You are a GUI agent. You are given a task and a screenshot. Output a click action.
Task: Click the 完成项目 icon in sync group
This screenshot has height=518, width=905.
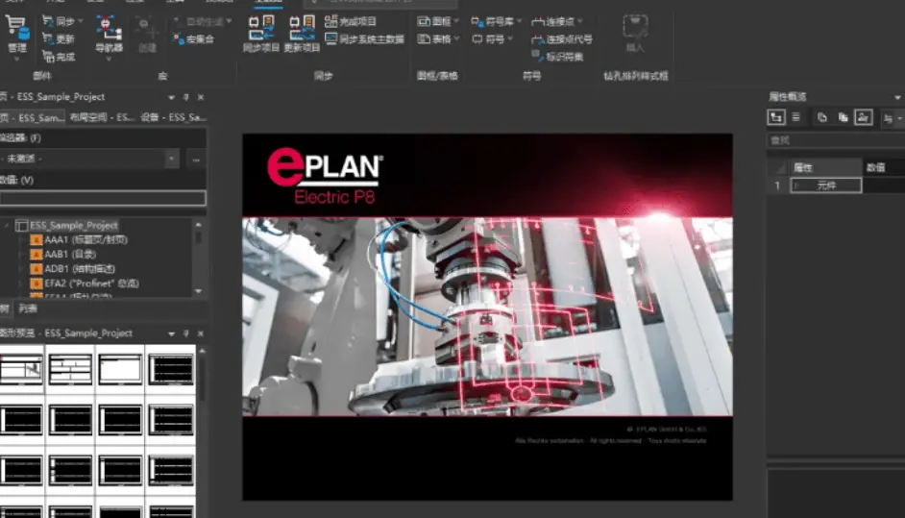pyautogui.click(x=330, y=21)
